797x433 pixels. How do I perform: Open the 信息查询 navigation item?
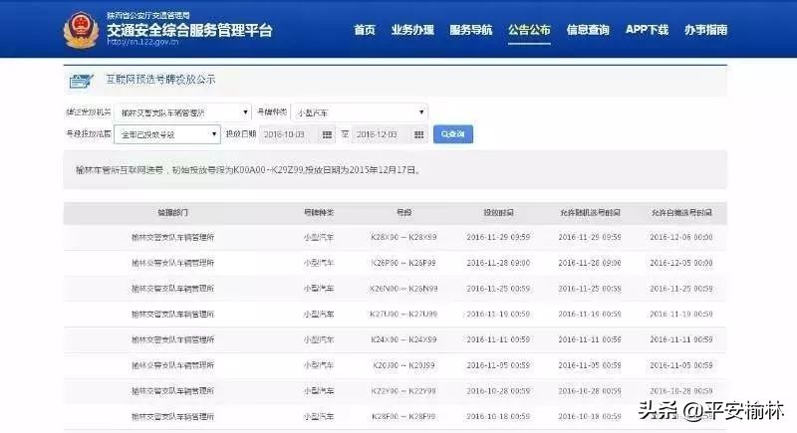[x=588, y=30]
